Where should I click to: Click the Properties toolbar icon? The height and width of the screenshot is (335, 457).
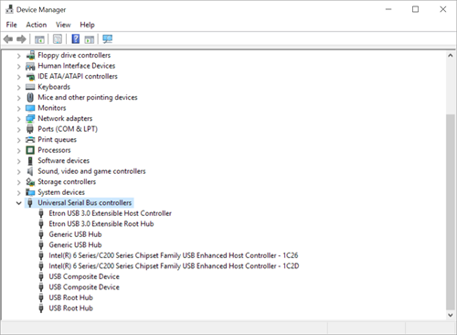pyautogui.click(x=58, y=39)
